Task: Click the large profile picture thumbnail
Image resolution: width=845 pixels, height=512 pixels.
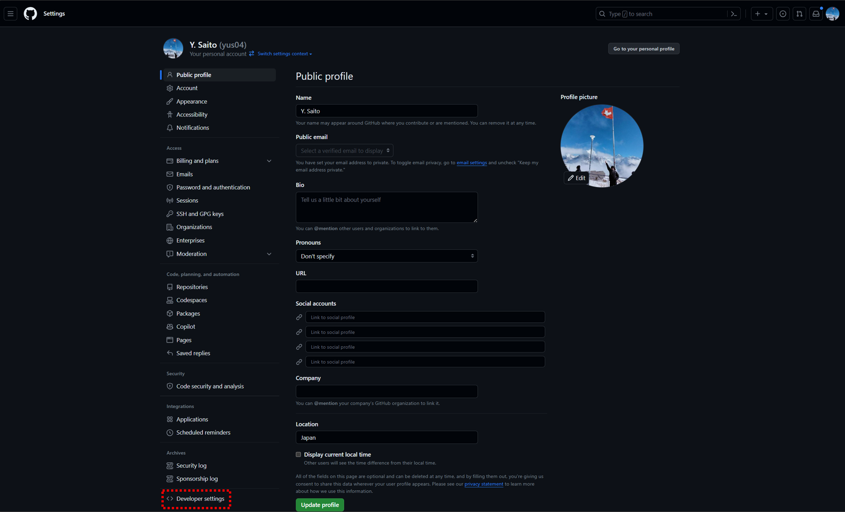Action: pyautogui.click(x=602, y=146)
